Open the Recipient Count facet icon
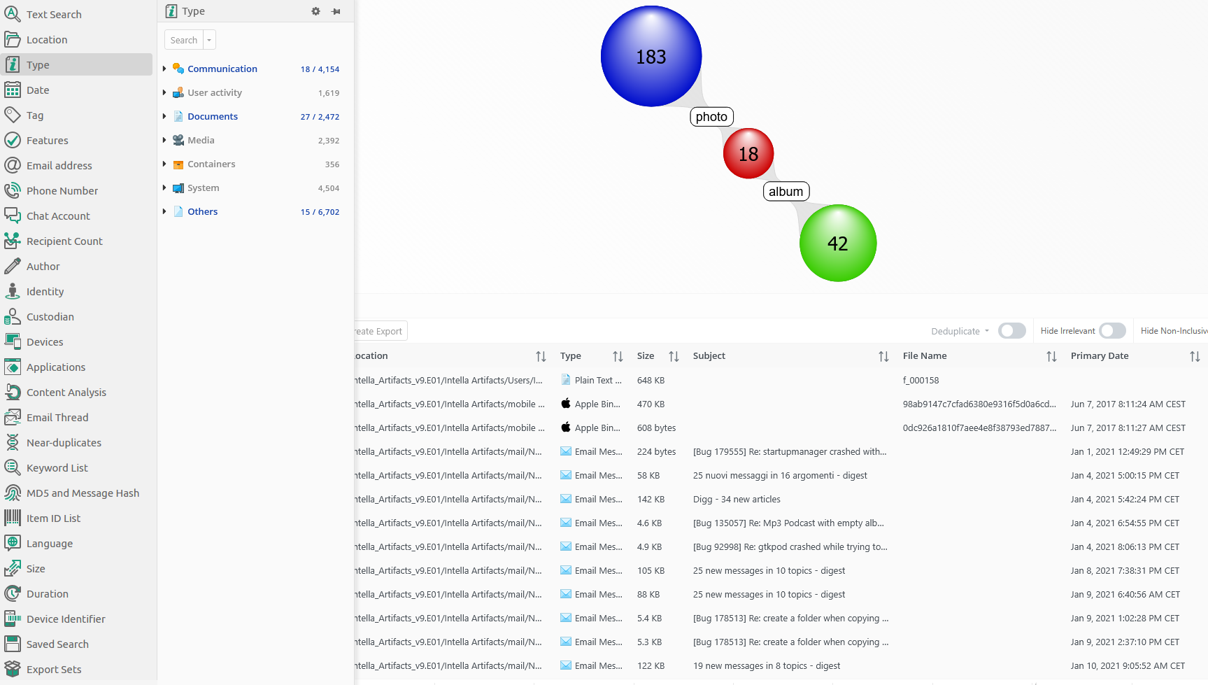This screenshot has width=1208, height=685. [13, 241]
